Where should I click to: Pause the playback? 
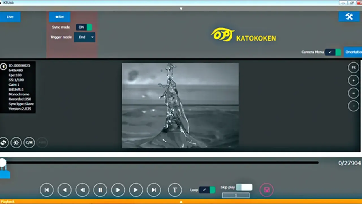pyautogui.click(x=100, y=190)
